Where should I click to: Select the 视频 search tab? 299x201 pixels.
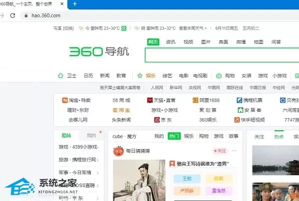pos(188,42)
